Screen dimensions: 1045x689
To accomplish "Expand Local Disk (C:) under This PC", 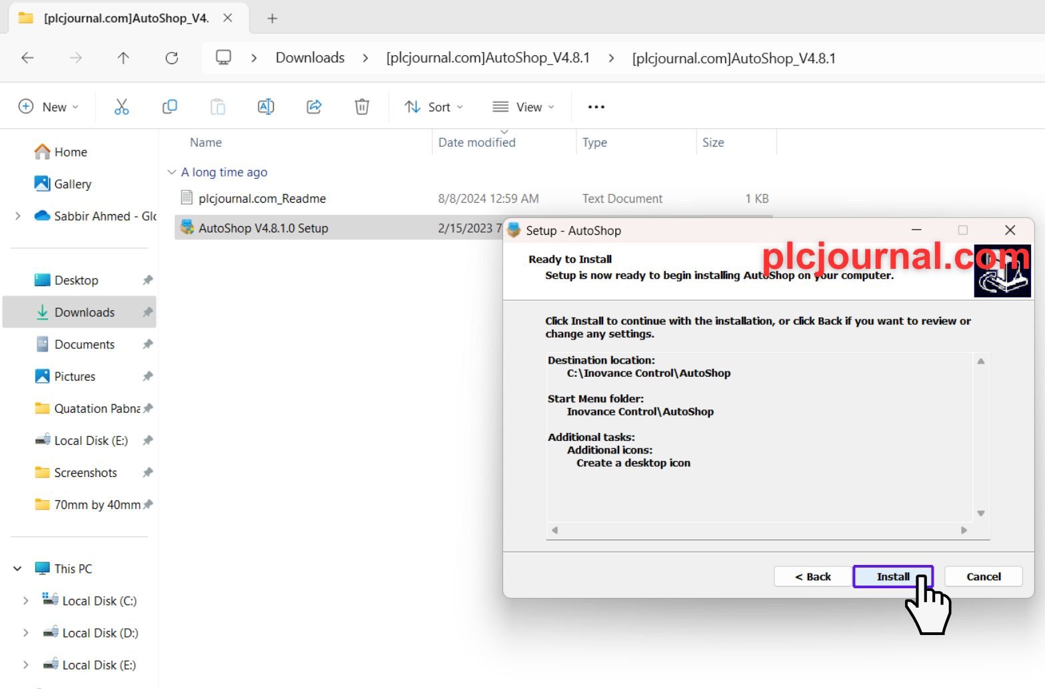I will [25, 600].
